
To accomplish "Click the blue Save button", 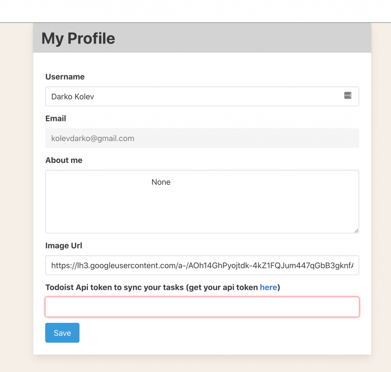I will point(62,333).
